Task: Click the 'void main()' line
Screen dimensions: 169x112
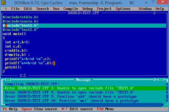Action: (14, 34)
